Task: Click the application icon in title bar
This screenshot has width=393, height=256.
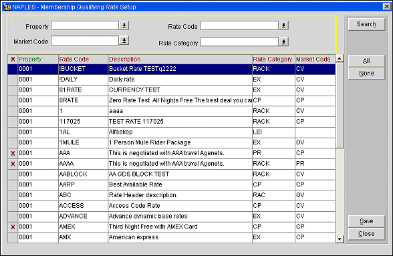Action: (x=7, y=7)
